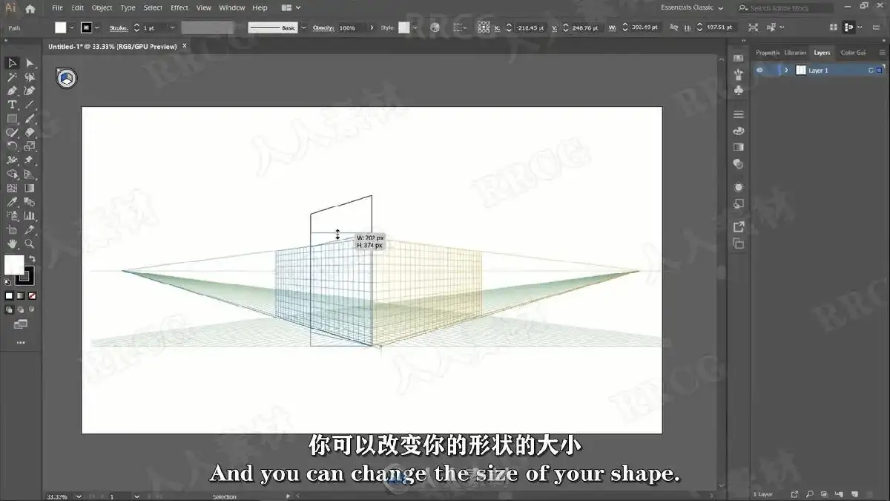
Task: Open the Symbols panel club icon
Action: [x=738, y=90]
